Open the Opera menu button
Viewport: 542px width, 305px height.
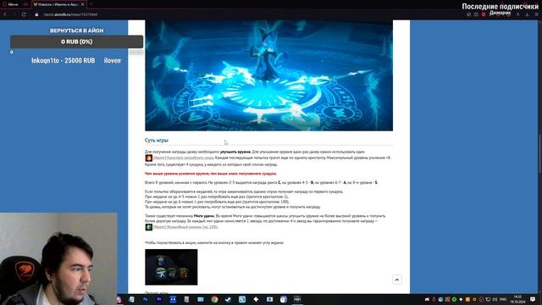coord(10,4)
